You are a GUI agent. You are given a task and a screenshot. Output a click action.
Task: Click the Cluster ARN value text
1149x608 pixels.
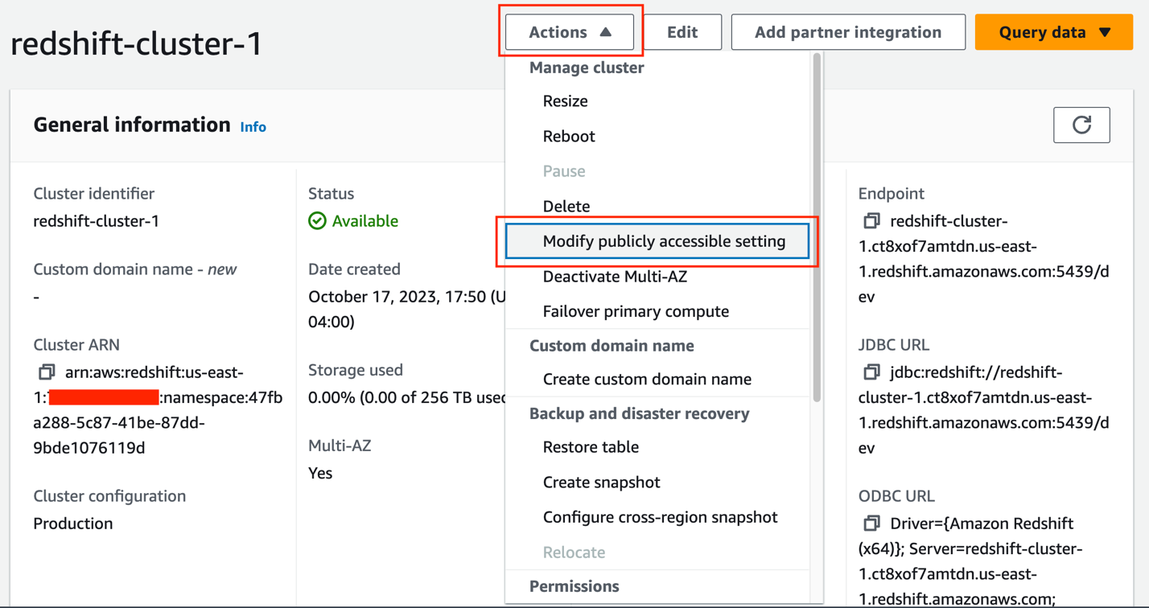coord(158,410)
